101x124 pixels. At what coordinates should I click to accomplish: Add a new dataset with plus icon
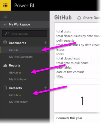[45, 88]
